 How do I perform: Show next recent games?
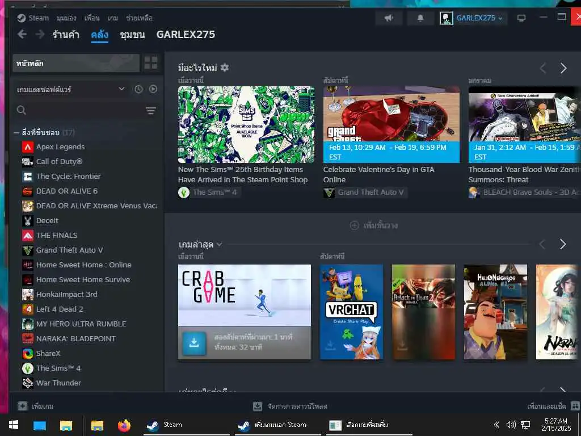point(563,244)
